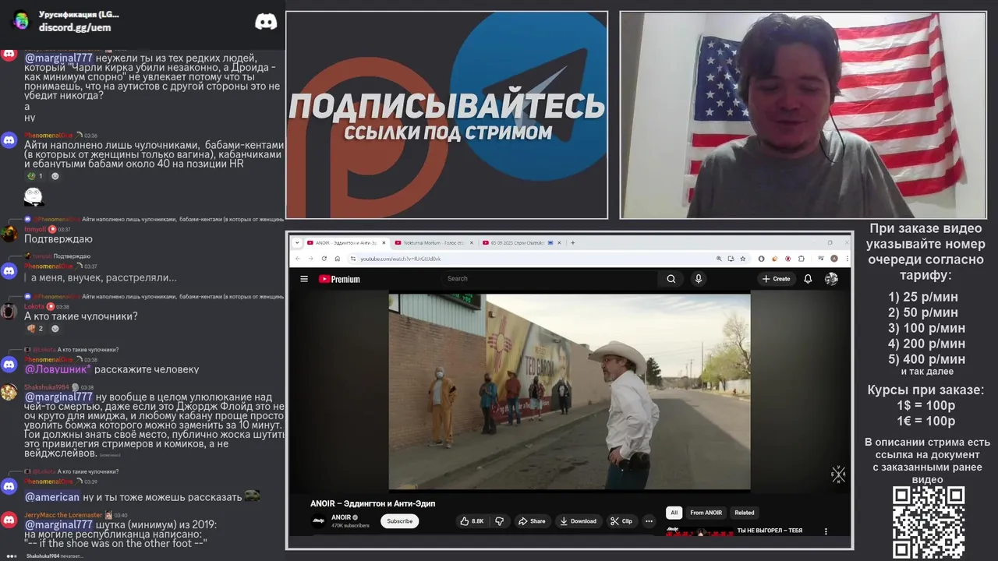Open the ТЫ НЕ ВЫГОРЕЛ related video title
This screenshot has height=561, width=998.
(770, 531)
